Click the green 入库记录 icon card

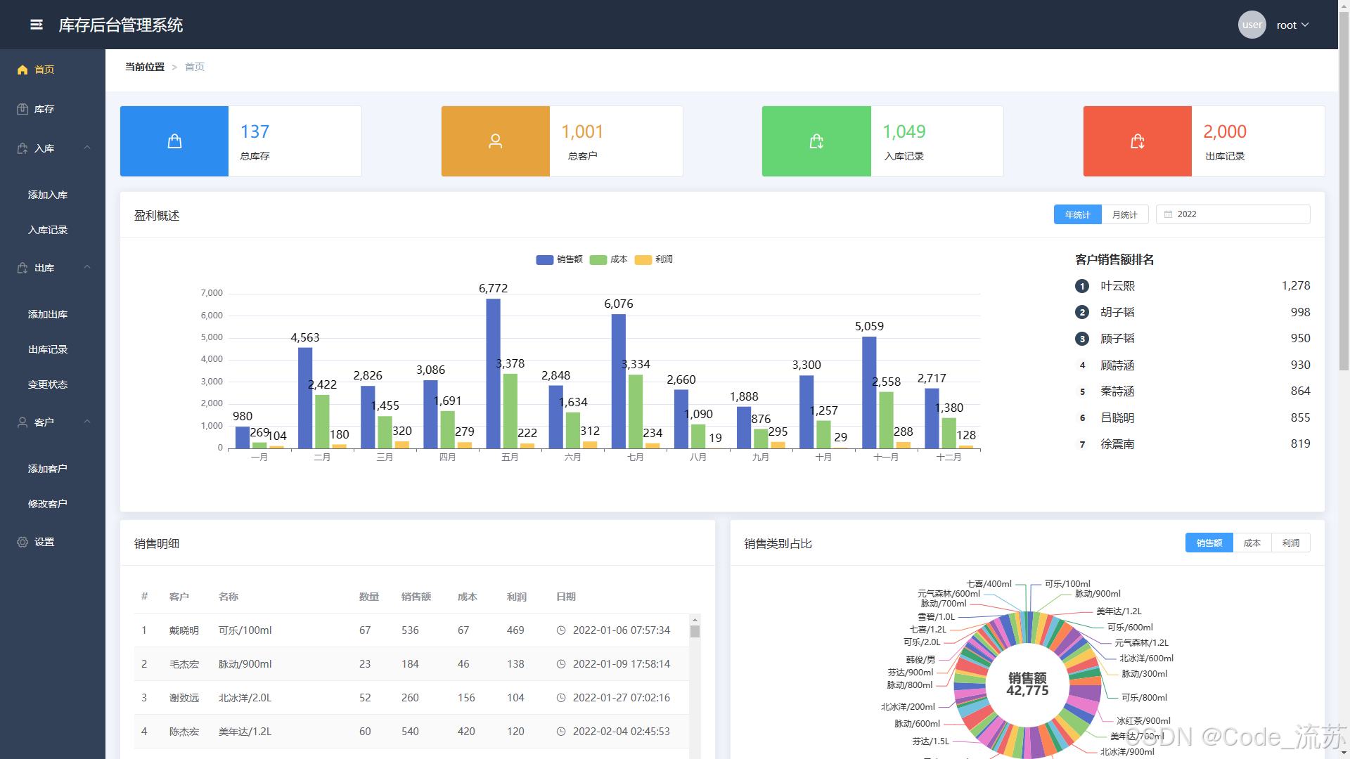816,141
